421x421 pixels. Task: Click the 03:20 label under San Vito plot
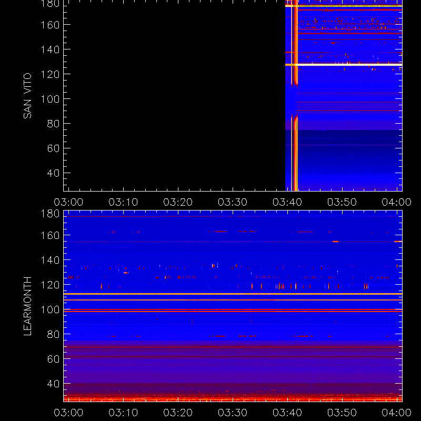(x=178, y=202)
